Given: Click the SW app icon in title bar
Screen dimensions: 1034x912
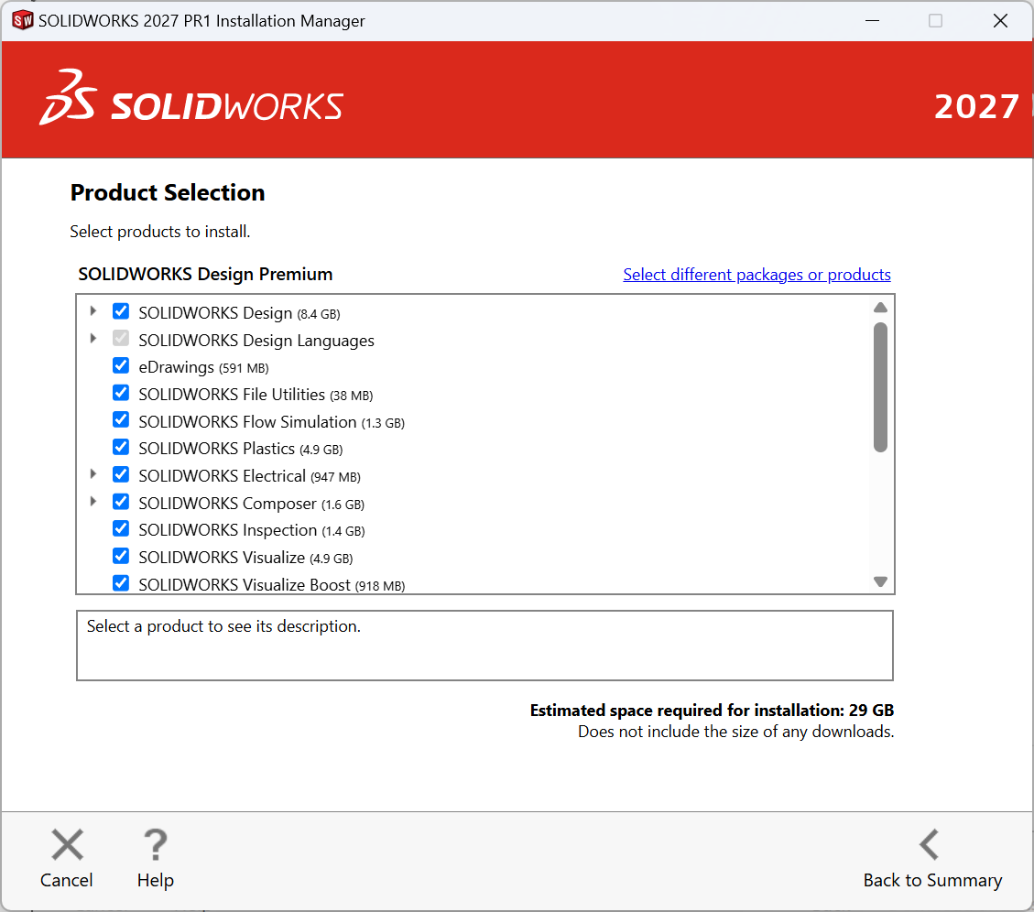Looking at the screenshot, I should pos(22,20).
